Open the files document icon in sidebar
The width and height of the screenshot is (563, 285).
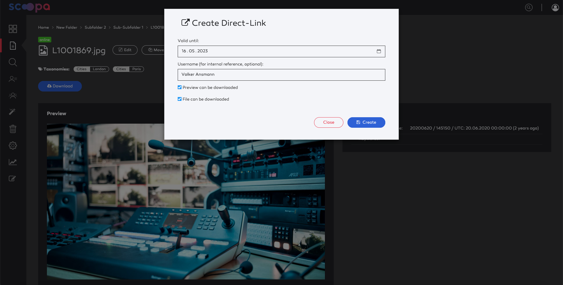(x=13, y=45)
